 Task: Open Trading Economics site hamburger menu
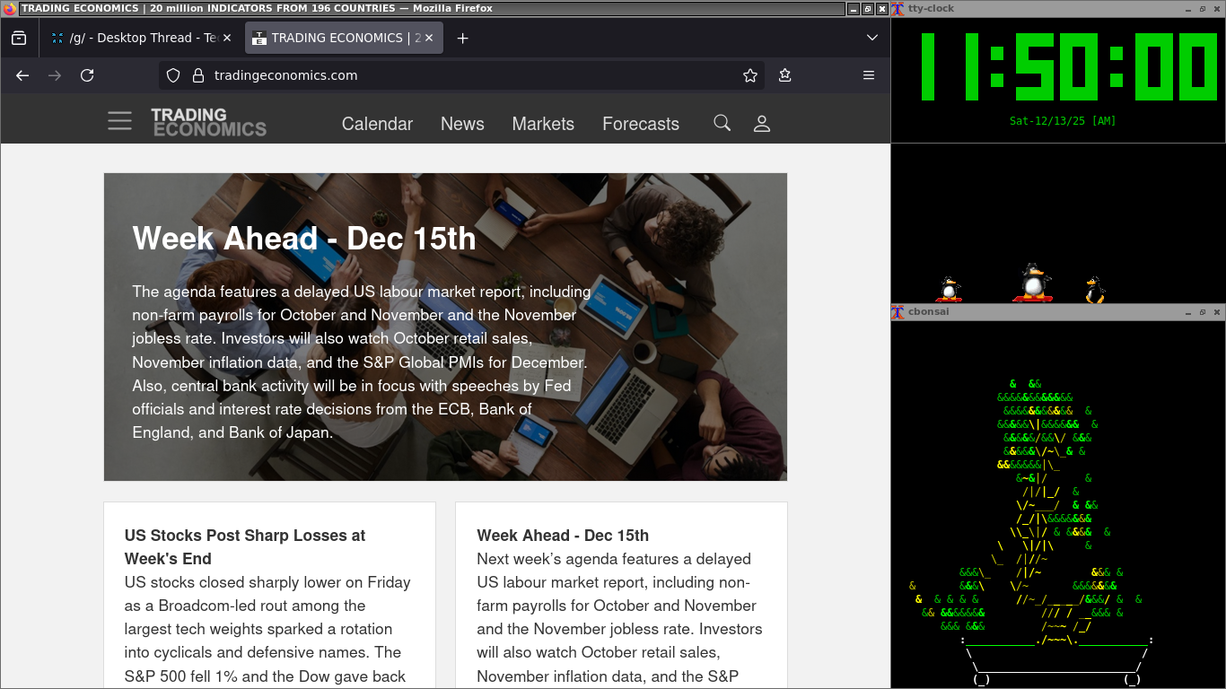119,121
